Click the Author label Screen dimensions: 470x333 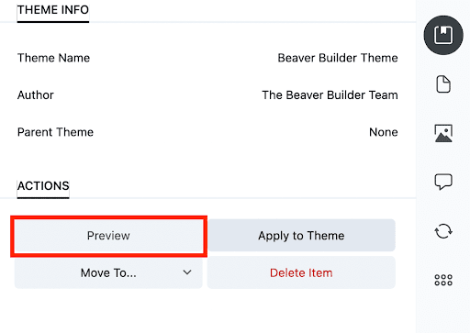pyautogui.click(x=36, y=95)
